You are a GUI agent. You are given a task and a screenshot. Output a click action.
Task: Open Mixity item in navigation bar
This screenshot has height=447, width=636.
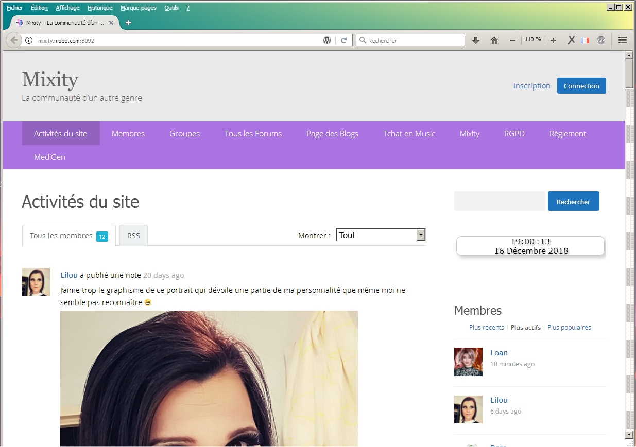pyautogui.click(x=470, y=133)
